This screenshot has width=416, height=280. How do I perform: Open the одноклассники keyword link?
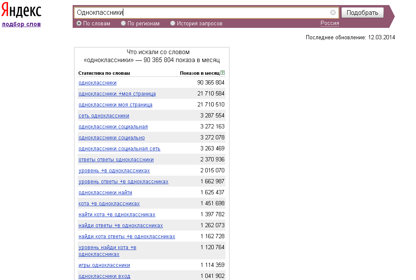pyautogui.click(x=98, y=83)
